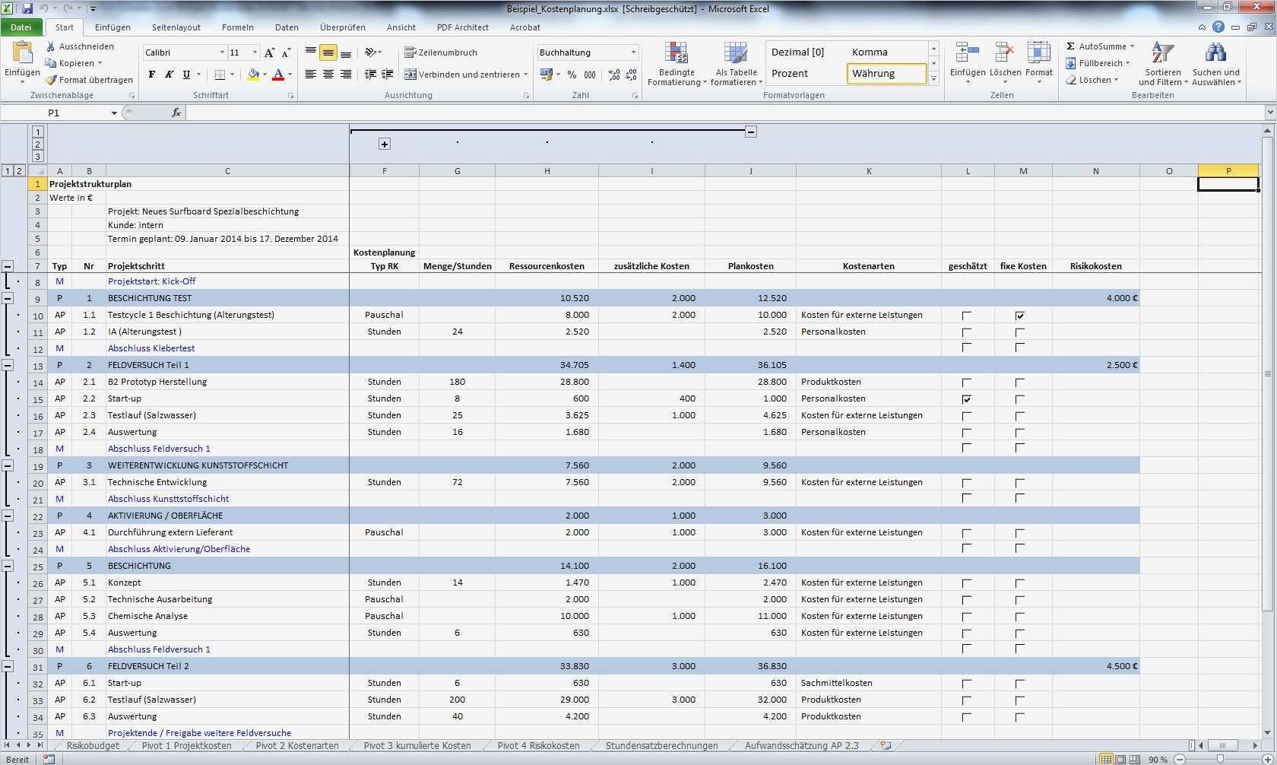Click the Save icon in Quick Access Toolbar
The height and width of the screenshot is (765, 1277).
(x=28, y=8)
